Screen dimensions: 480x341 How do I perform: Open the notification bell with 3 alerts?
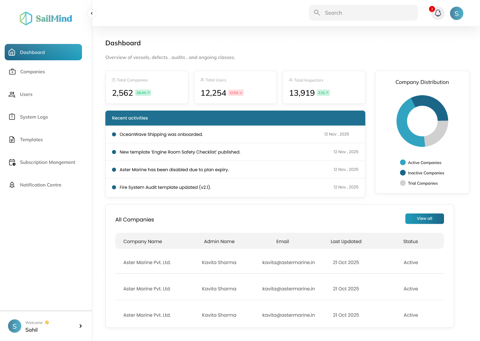point(438,13)
